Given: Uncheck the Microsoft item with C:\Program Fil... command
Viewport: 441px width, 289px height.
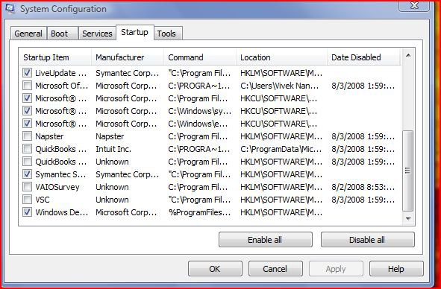Looking at the screenshot, I should tap(27, 98).
